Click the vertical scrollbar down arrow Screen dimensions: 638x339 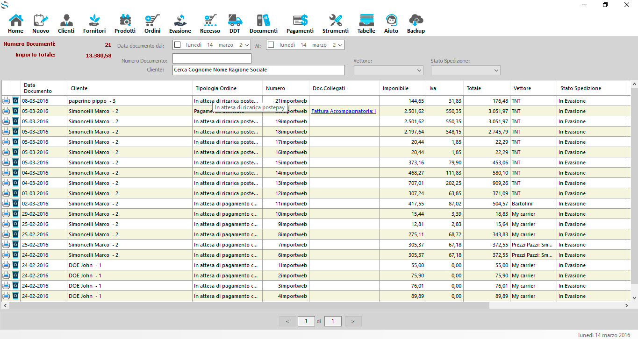(634, 297)
